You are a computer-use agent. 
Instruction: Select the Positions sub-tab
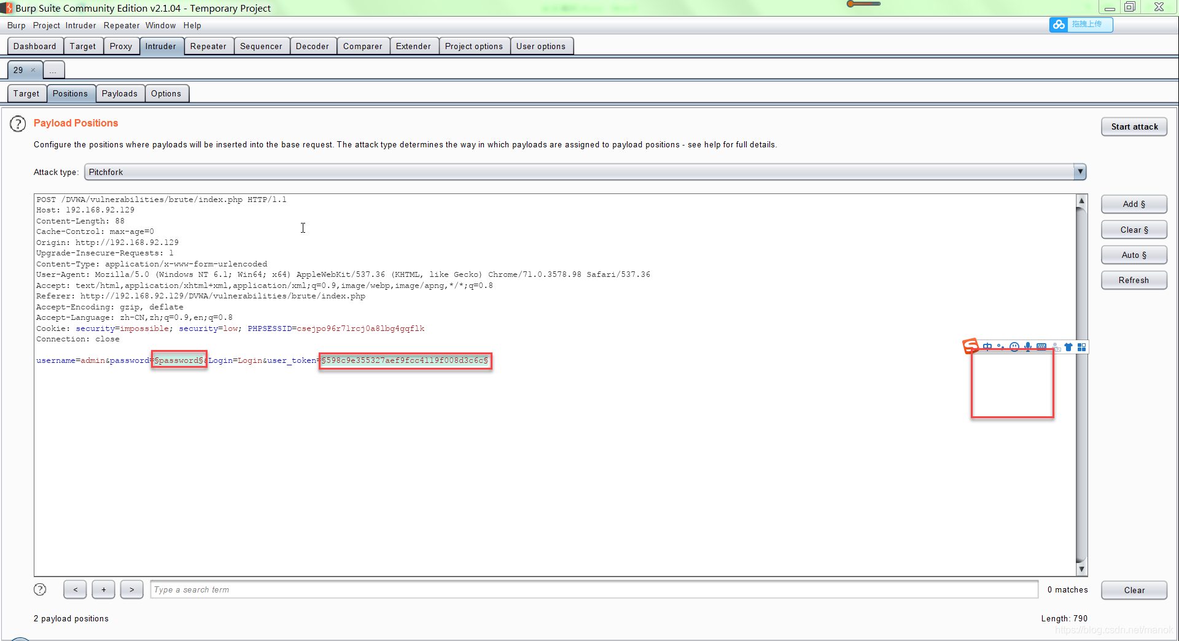pos(71,93)
